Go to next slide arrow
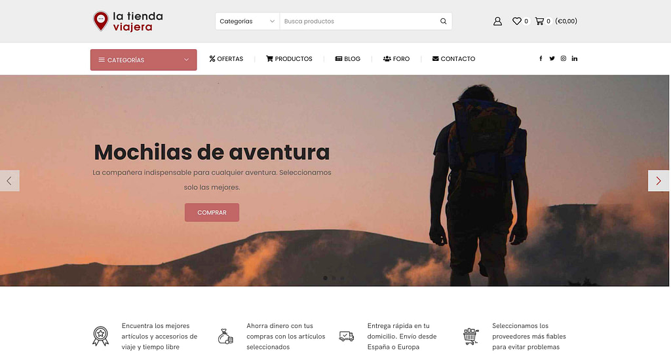The image size is (671, 364). coord(659,181)
